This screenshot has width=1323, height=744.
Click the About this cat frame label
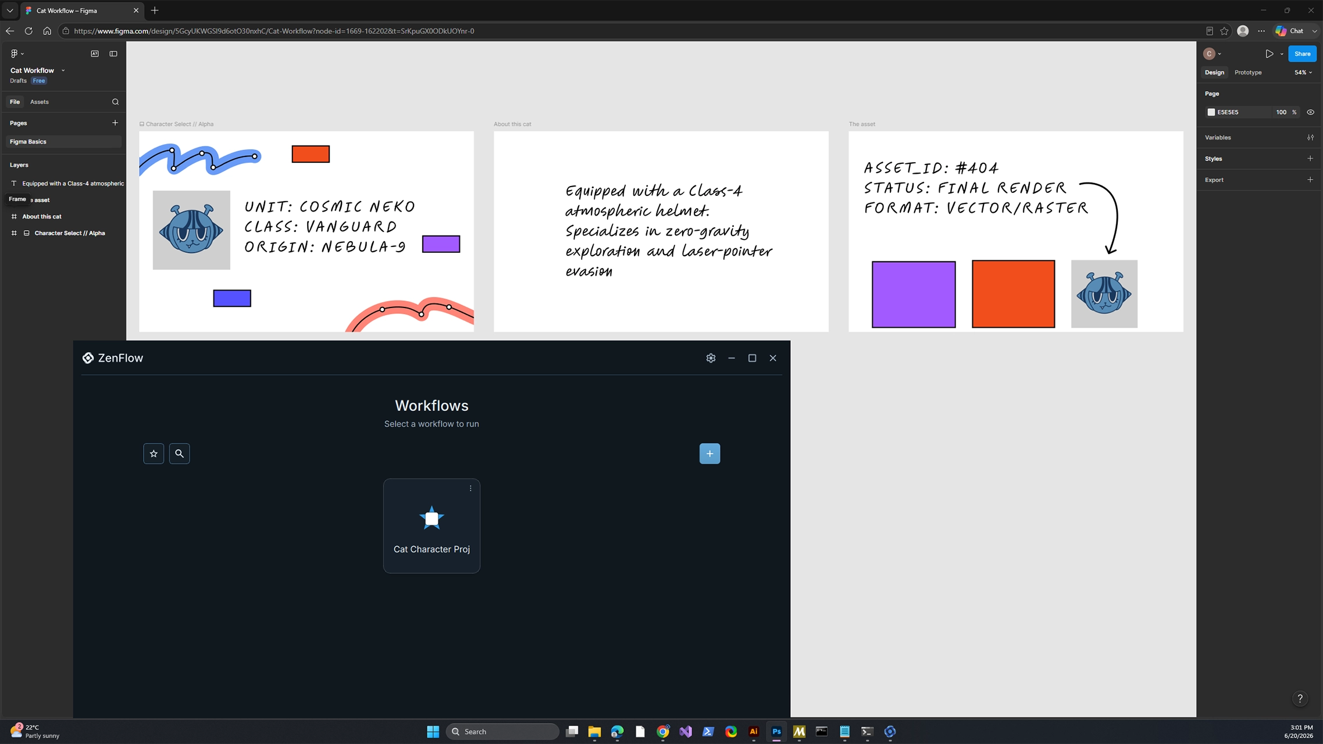coord(512,124)
